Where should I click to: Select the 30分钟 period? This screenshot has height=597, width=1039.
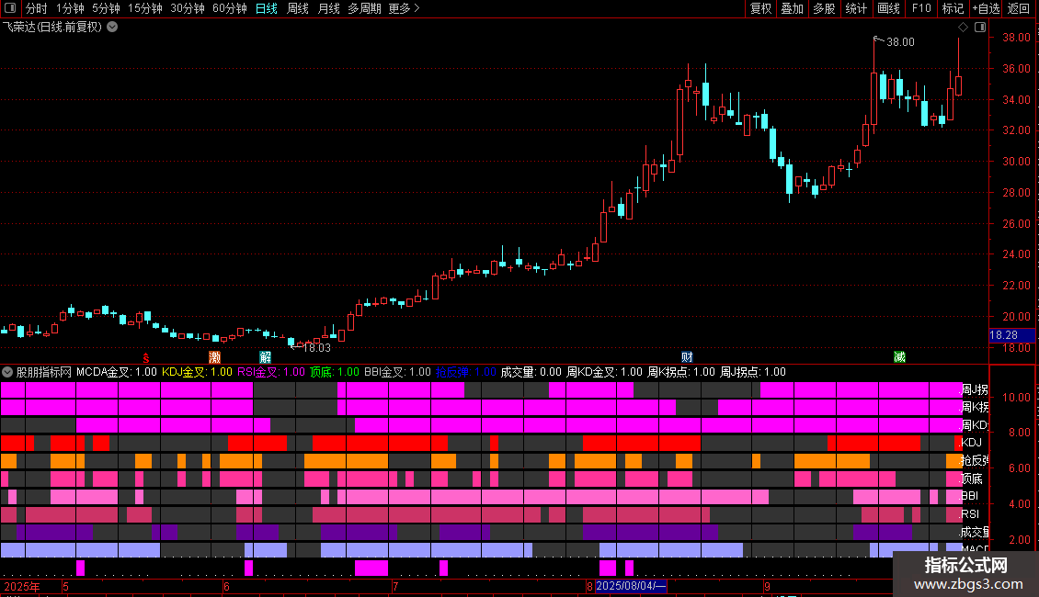(188, 8)
